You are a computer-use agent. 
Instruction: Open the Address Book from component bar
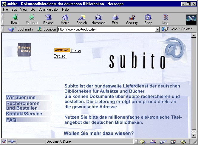tap(173, 142)
